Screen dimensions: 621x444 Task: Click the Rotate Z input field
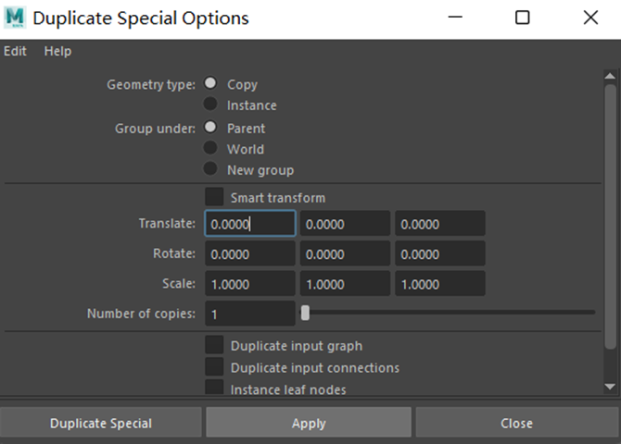(x=440, y=253)
